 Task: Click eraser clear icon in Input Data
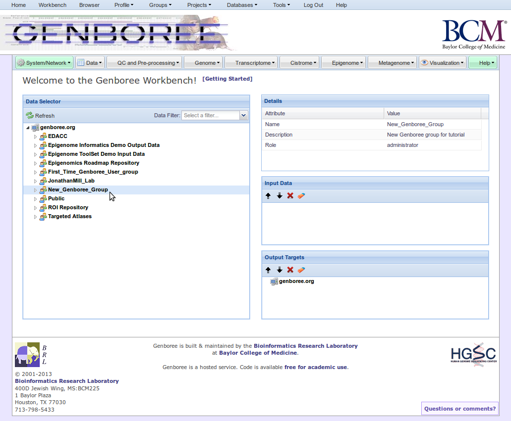coord(301,196)
